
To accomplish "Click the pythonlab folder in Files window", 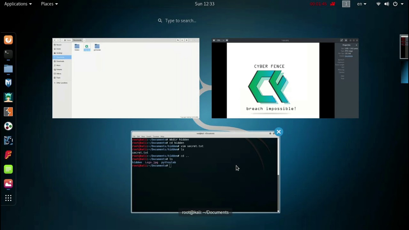I will pos(97,47).
